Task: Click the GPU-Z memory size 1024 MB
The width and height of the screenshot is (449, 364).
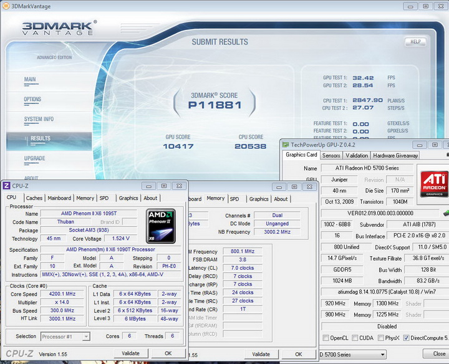Action: click(342, 280)
